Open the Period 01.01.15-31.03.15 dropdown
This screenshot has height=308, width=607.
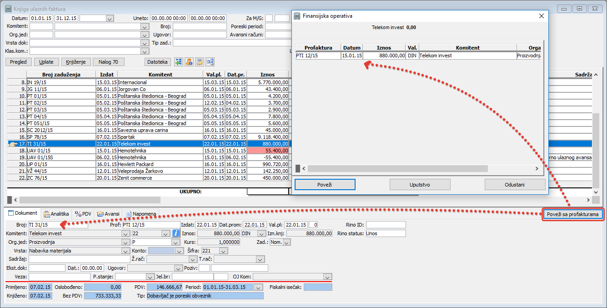point(259,288)
